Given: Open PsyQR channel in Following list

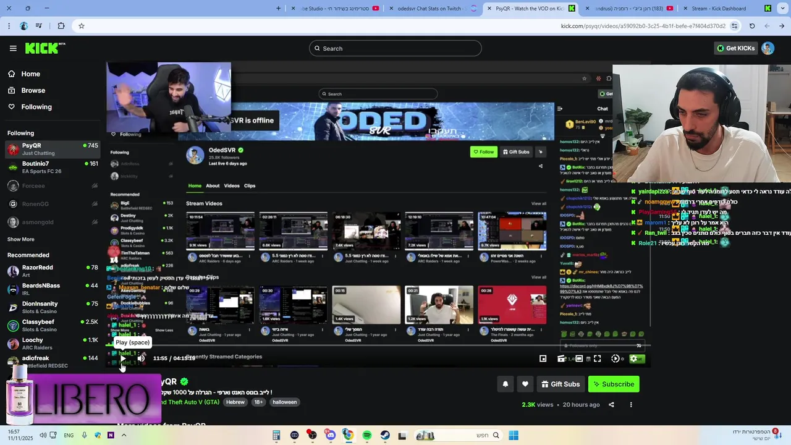Looking at the screenshot, I should (x=53, y=149).
